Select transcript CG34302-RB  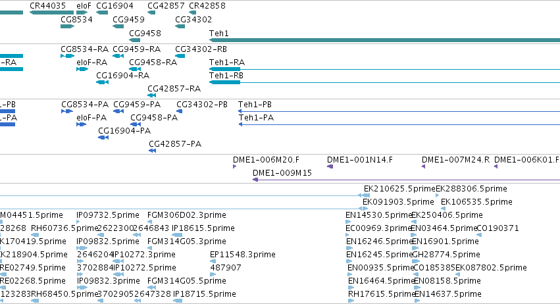pos(201,49)
